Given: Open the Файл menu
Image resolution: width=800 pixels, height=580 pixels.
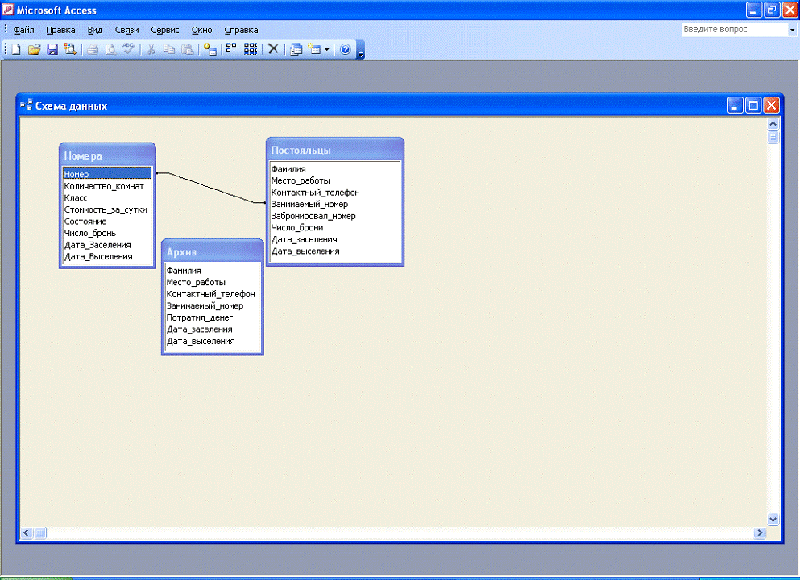Looking at the screenshot, I should (x=23, y=30).
